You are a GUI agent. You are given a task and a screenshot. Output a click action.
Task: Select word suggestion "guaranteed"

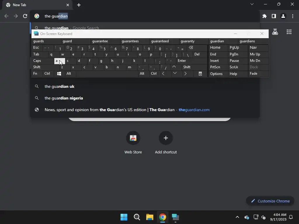(164, 41)
